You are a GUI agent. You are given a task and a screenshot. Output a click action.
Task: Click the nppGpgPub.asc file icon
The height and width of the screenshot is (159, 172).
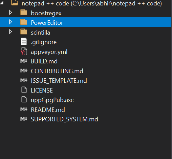pos(24,99)
